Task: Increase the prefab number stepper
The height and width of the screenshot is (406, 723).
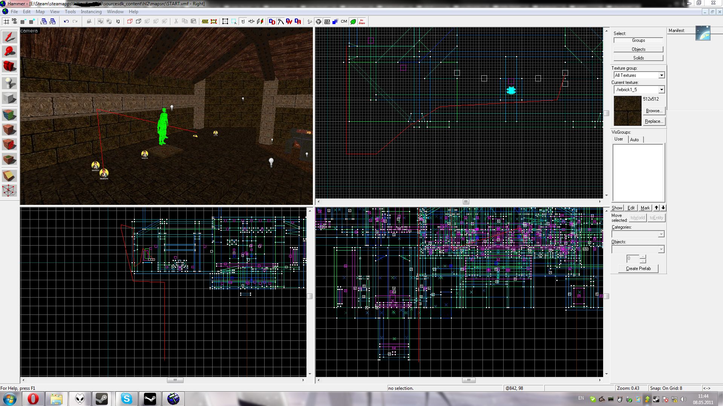Action: (x=643, y=257)
